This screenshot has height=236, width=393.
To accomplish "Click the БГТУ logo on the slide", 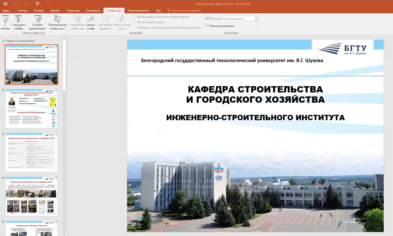I will point(343,49).
